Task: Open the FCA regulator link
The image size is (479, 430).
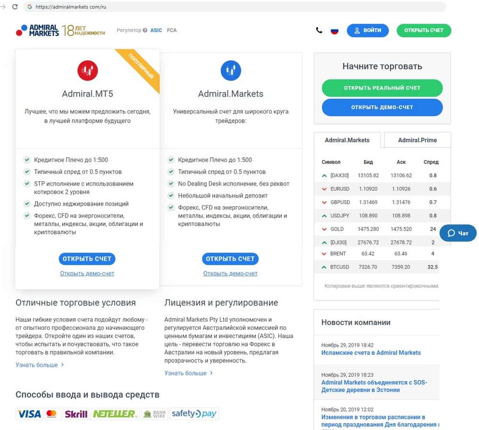Action: coord(171,30)
